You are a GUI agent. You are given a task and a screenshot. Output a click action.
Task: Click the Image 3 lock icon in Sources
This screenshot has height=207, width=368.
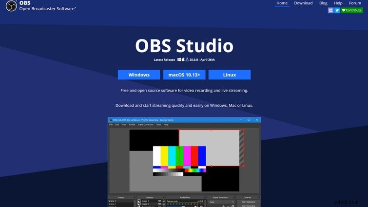click(x=164, y=204)
